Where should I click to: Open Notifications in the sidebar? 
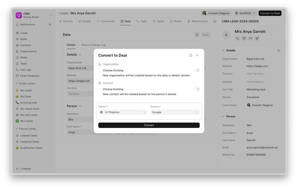click(28, 25)
